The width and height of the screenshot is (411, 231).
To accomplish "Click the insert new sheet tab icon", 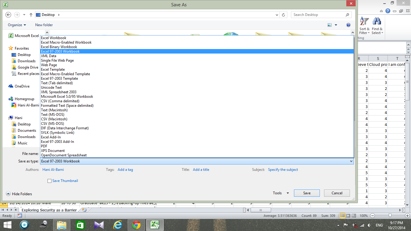I will [84, 210].
